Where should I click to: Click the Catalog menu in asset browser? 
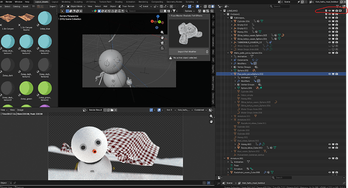pos(17,7)
